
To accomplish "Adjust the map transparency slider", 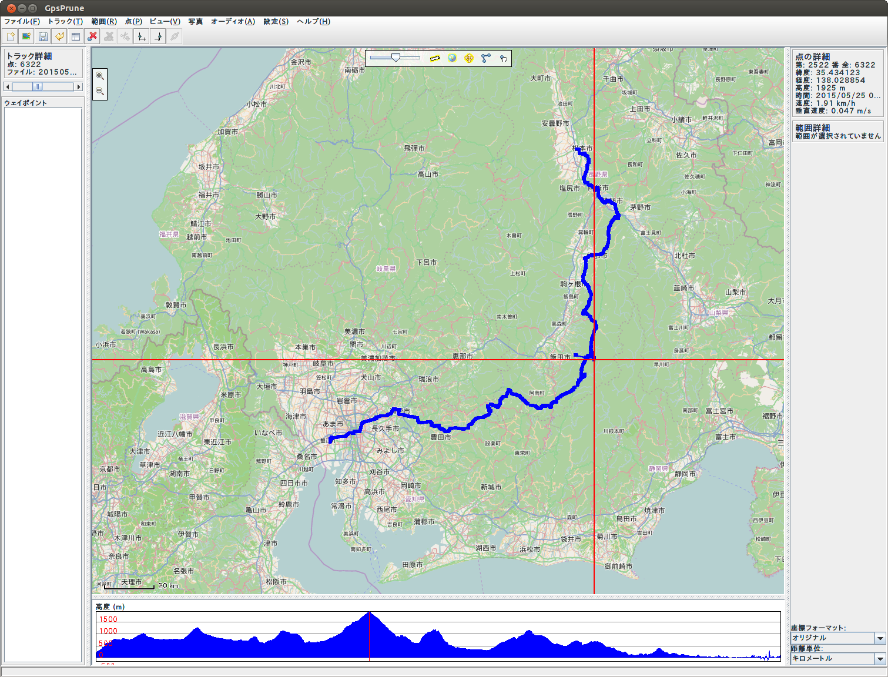I will point(396,58).
